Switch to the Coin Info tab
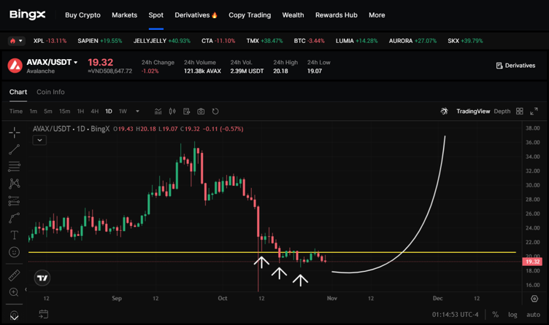The width and height of the screenshot is (549, 325). (50, 92)
